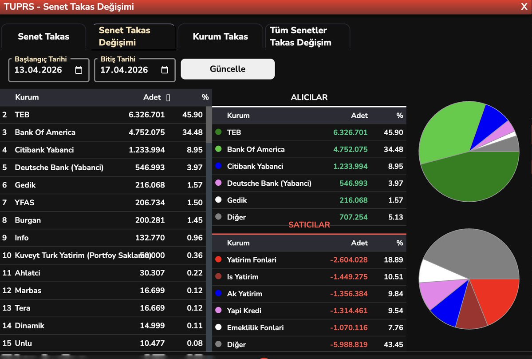
Task: Focus the Başlangıç Tarihi date field 13.04.2026
Action: [48, 70]
